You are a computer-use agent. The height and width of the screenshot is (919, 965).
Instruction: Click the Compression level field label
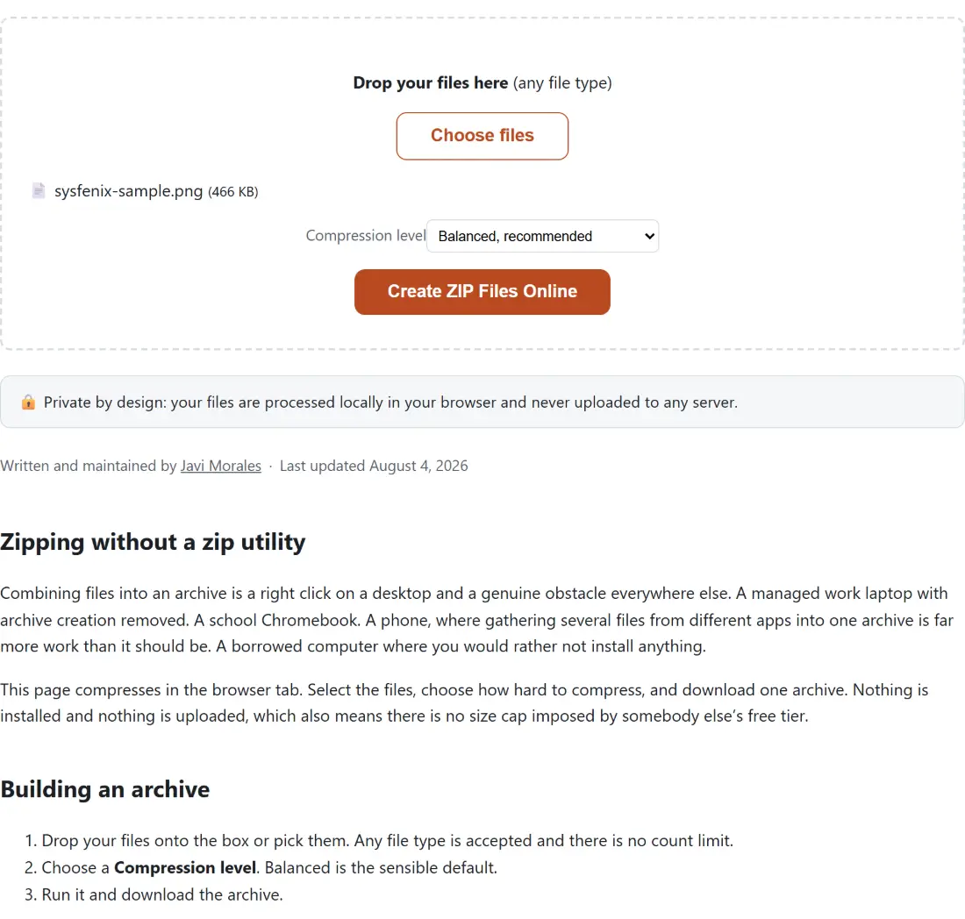point(366,236)
